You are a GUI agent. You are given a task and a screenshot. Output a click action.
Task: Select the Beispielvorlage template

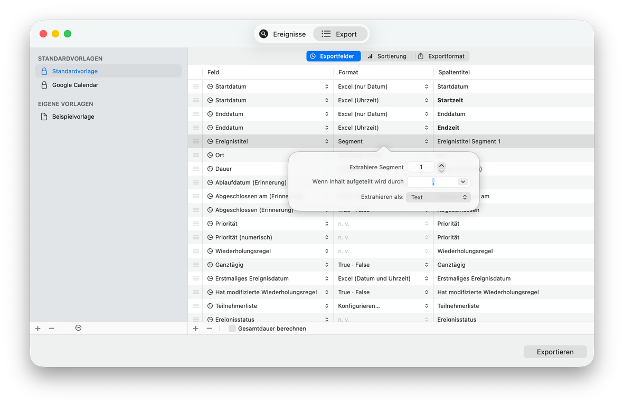coord(109,117)
